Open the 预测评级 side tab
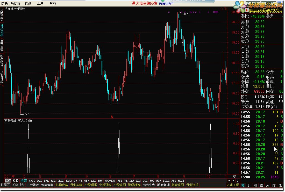285x192 pixels. [x=2, y=77]
